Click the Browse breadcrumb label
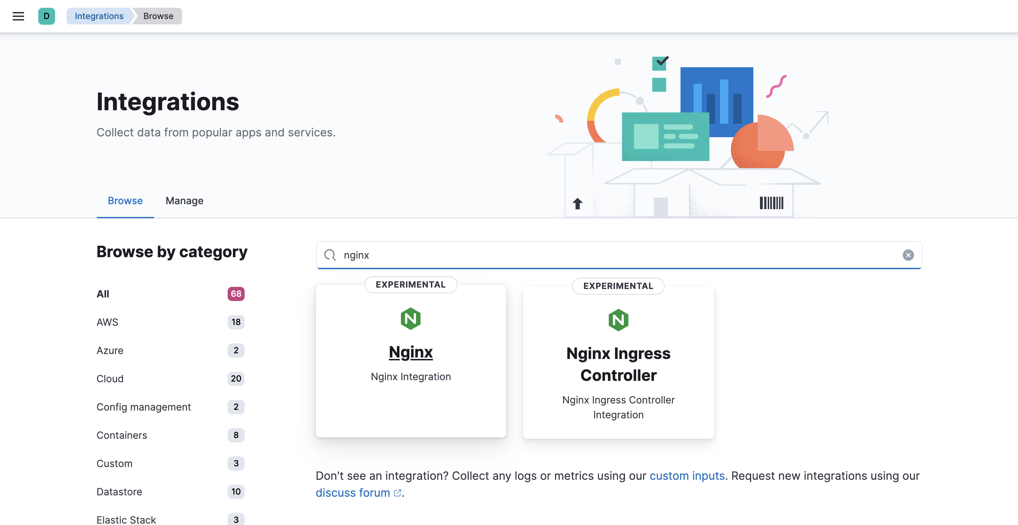This screenshot has width=1018, height=525. [158, 16]
